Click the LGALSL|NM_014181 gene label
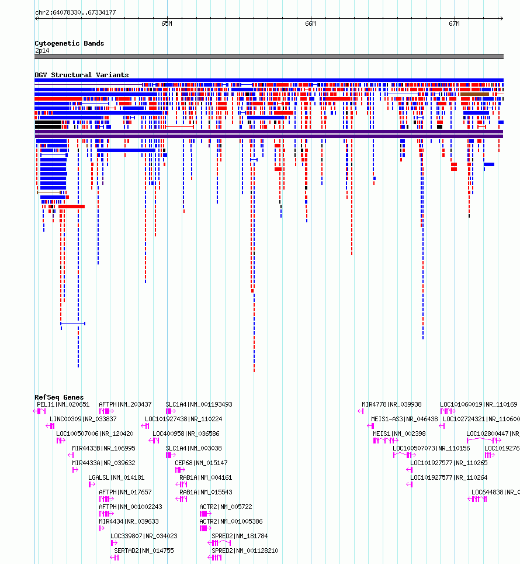 click(x=116, y=477)
